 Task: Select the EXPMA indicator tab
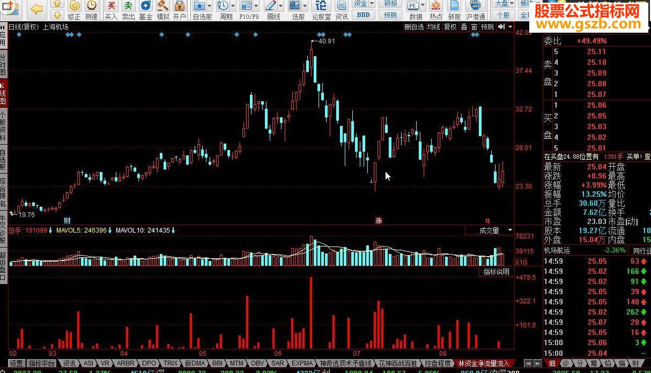click(x=302, y=363)
